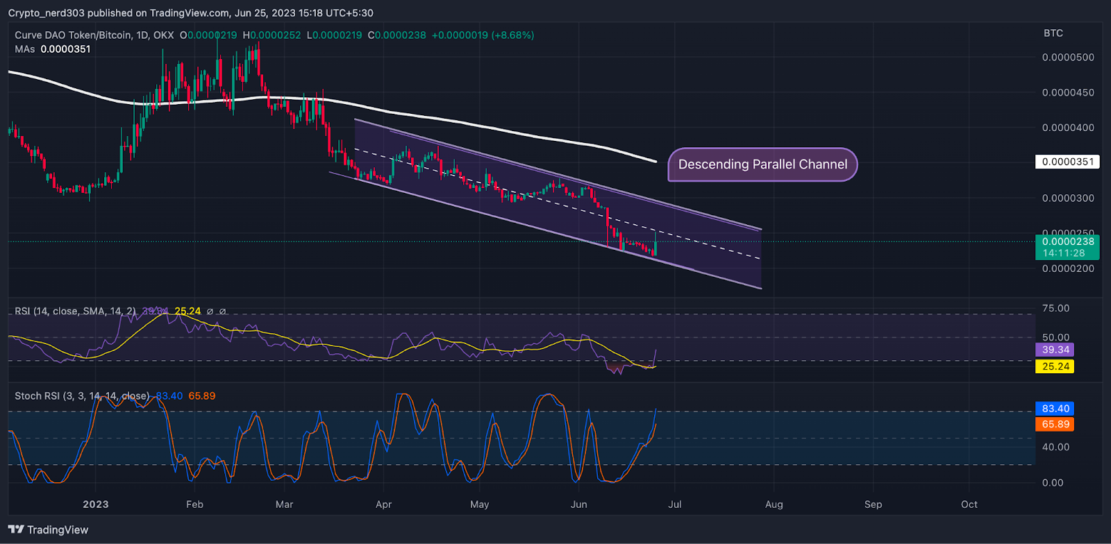Image resolution: width=1111 pixels, height=544 pixels.
Task: Click the TradingView logo at bottom left
Action: 49,529
